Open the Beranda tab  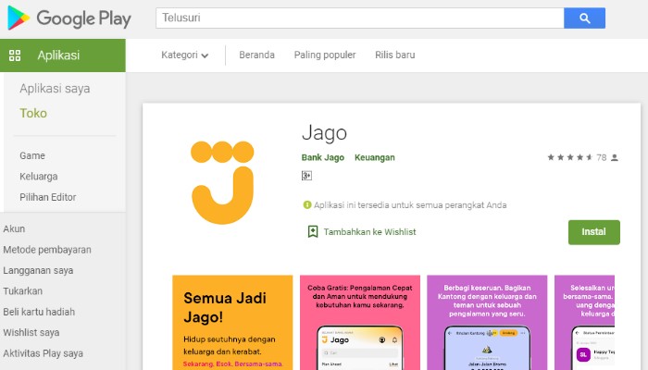click(256, 55)
